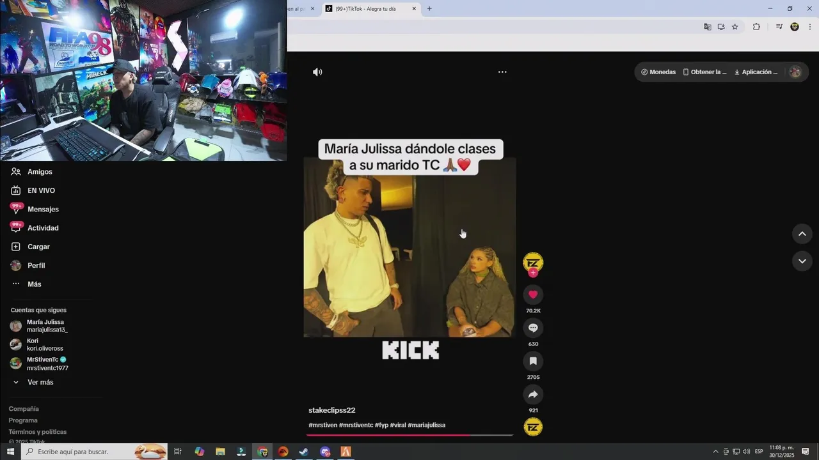Open the Chrome profile avatar
This screenshot has width=819, height=460.
click(795, 27)
